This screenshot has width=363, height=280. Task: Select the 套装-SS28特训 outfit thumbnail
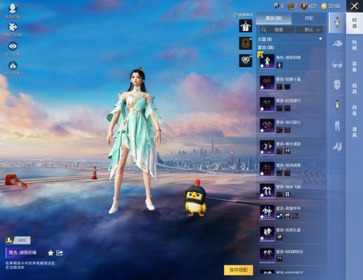point(267,255)
